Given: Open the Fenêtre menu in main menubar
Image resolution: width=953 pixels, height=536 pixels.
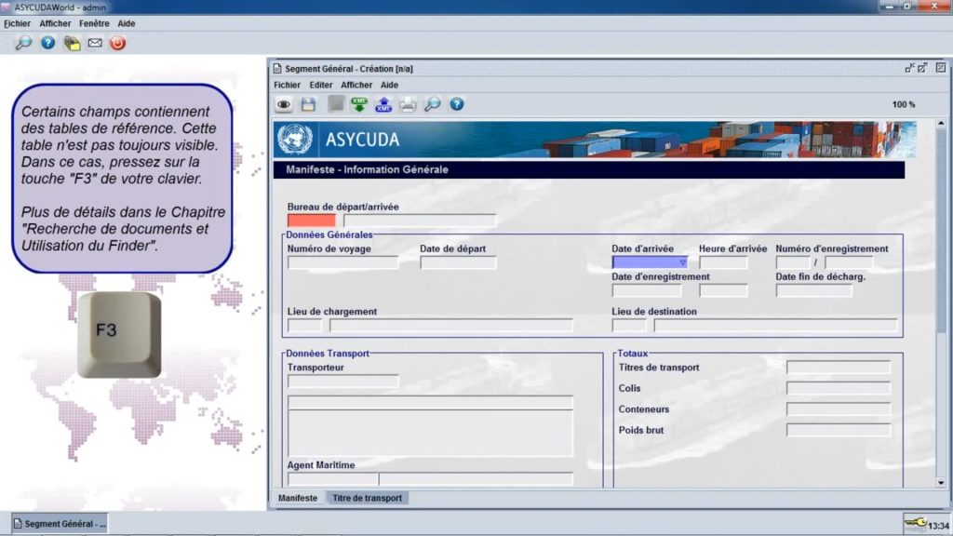Looking at the screenshot, I should click(94, 23).
